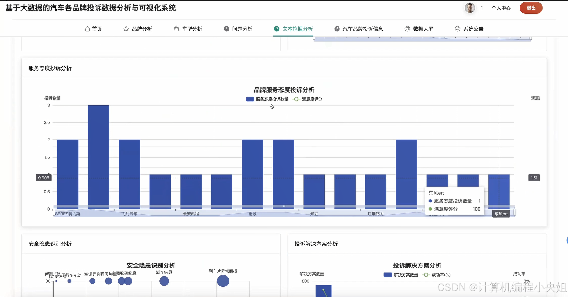The image size is (568, 297).
Task: Click the 0.906 axis pointer label
Action: click(44, 178)
